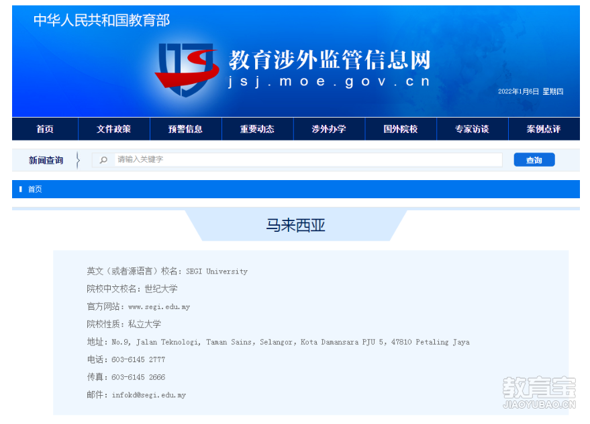Open the 文件政策 menu item
590x424 pixels.
[x=113, y=129]
